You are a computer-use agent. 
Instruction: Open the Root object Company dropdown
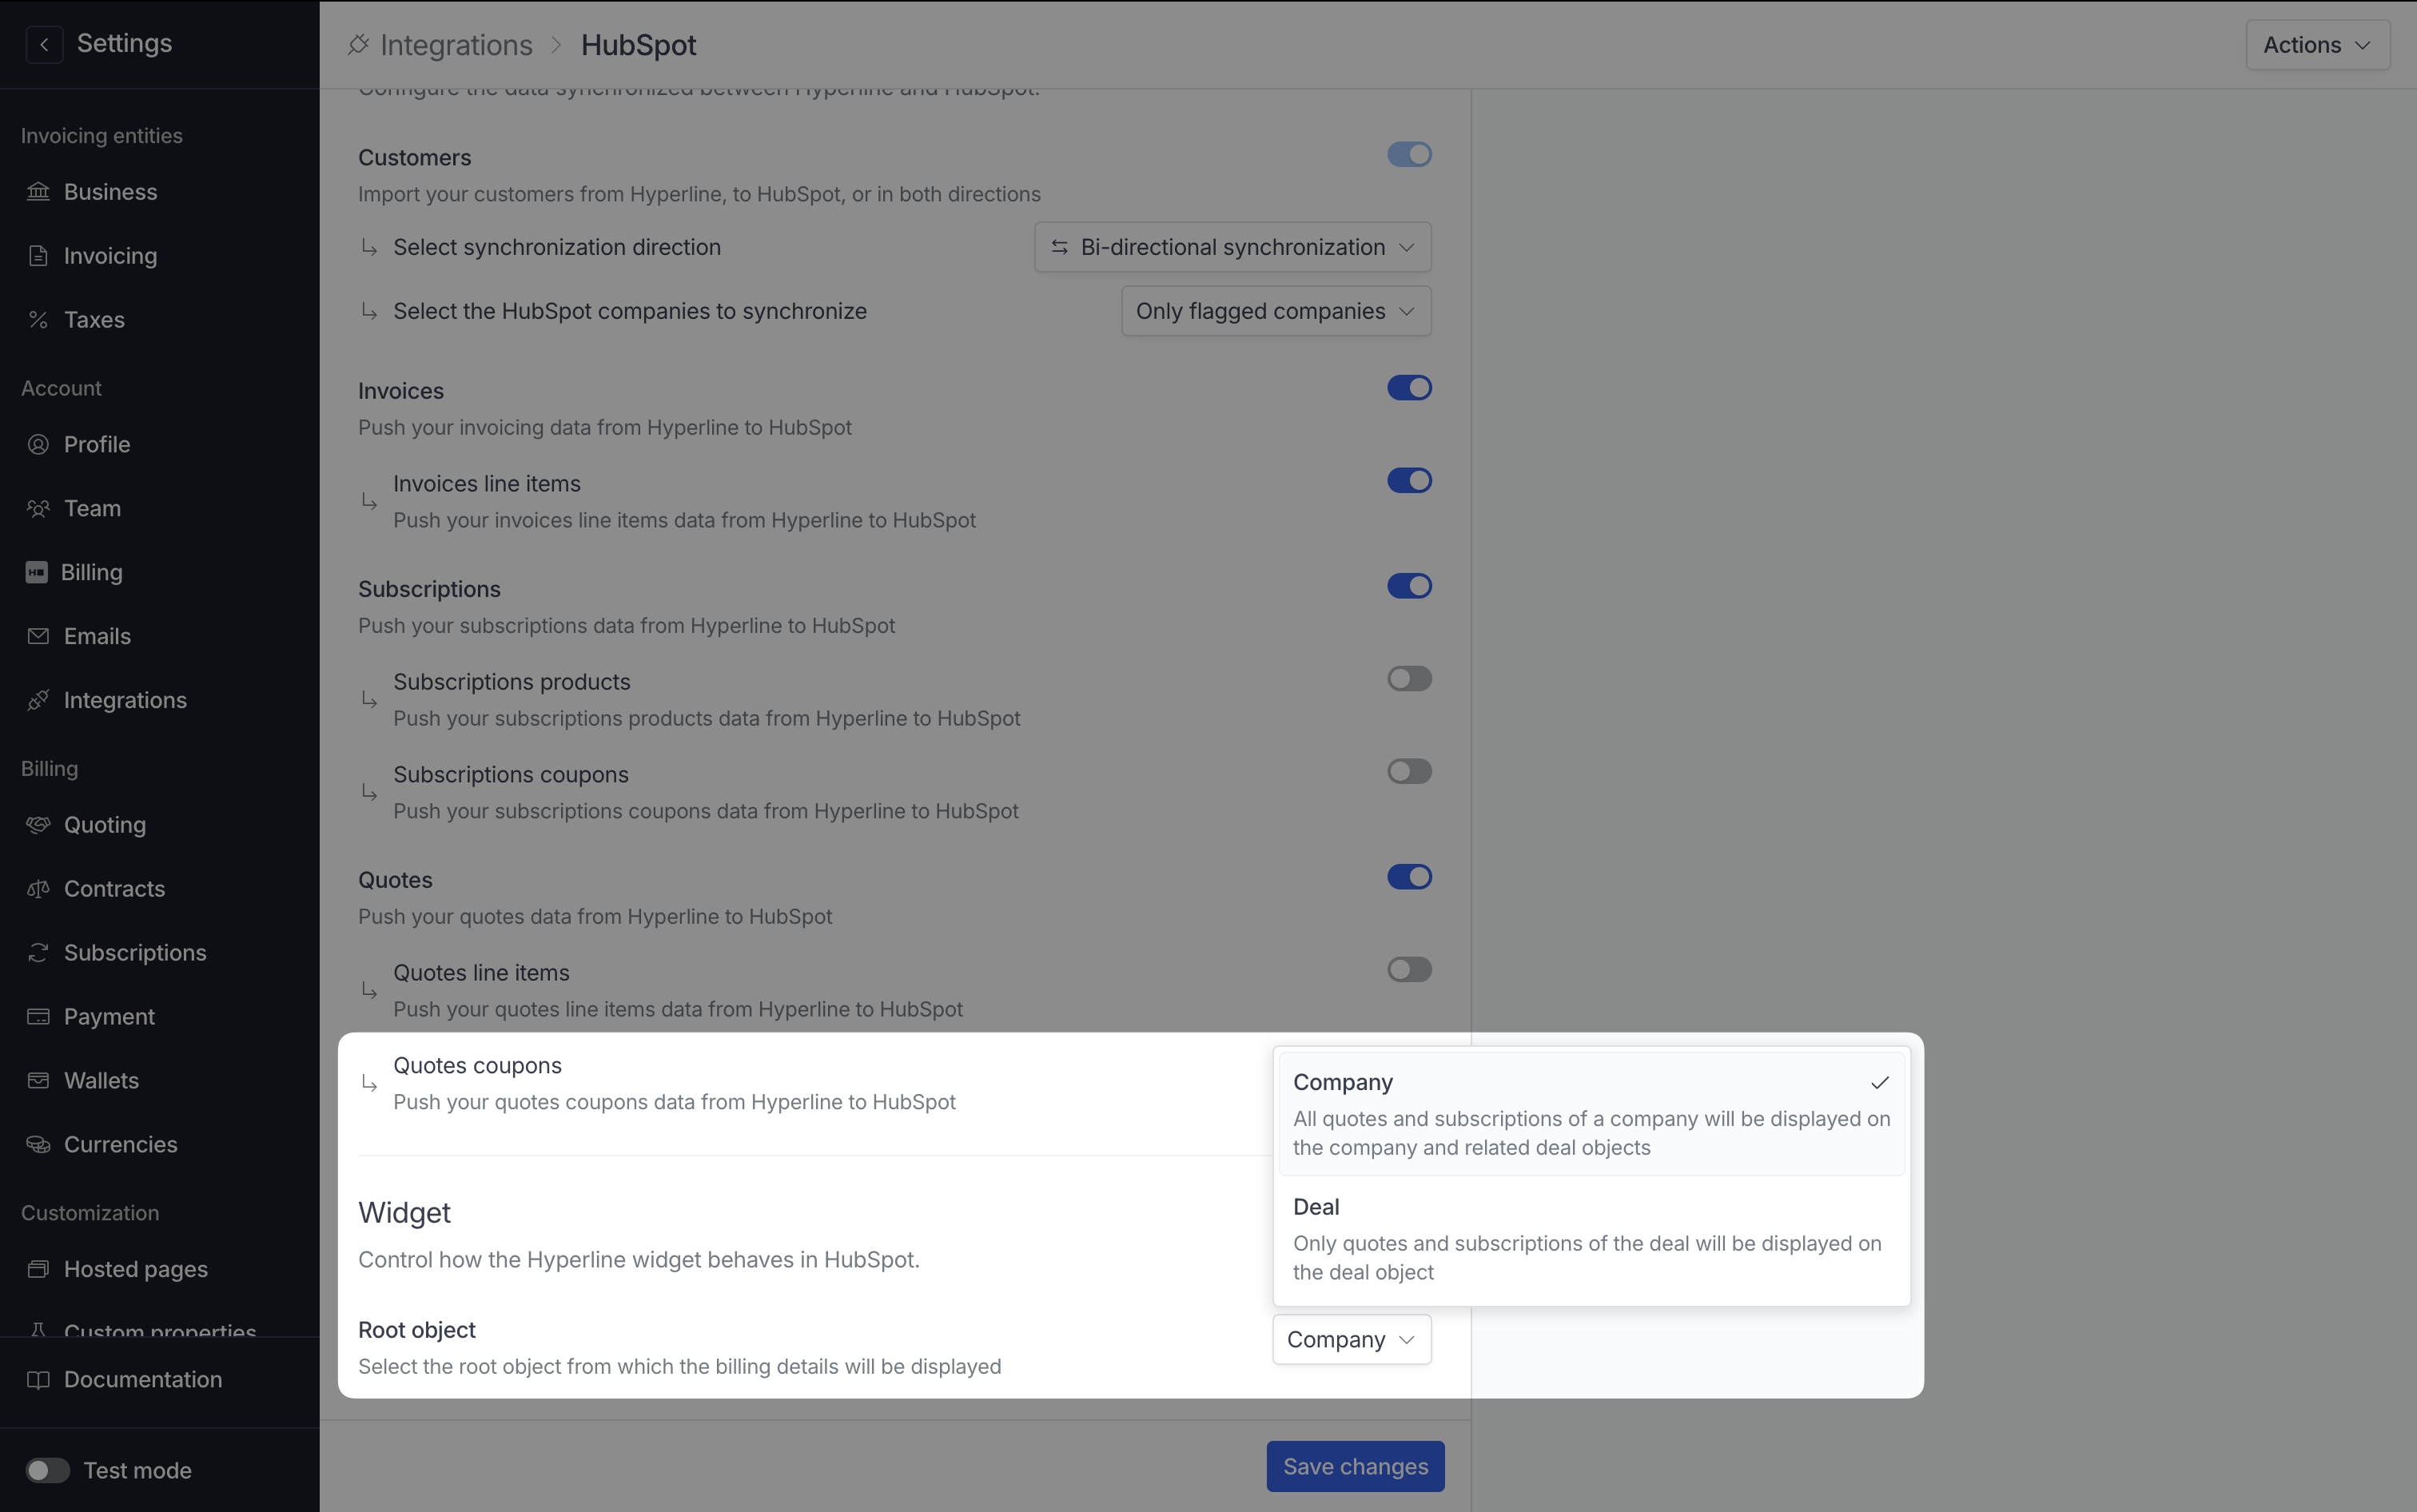1351,1339
